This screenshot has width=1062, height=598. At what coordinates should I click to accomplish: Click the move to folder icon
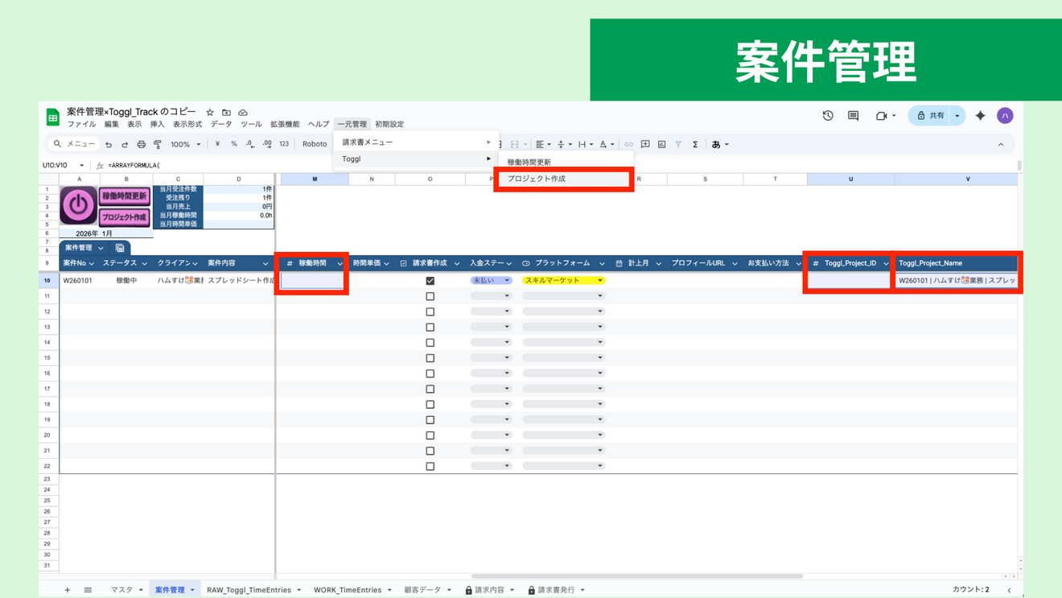(226, 113)
